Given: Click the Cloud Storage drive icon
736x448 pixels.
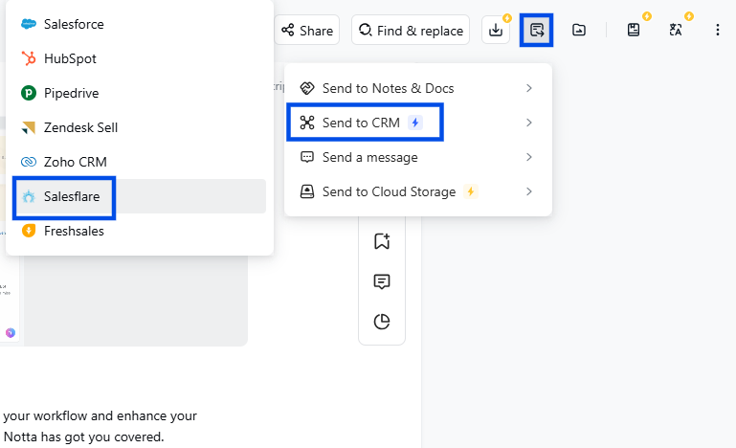Looking at the screenshot, I should click(x=307, y=191).
